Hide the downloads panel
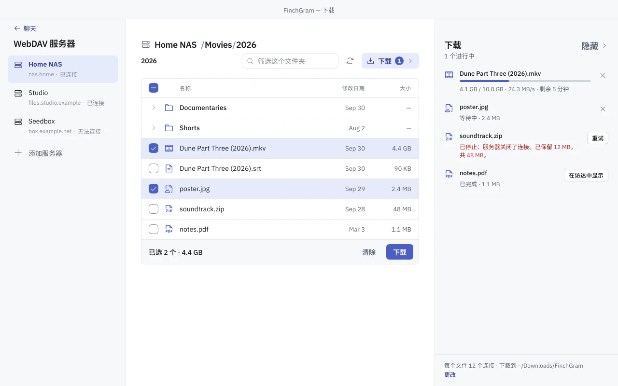618x386 pixels. (x=594, y=46)
